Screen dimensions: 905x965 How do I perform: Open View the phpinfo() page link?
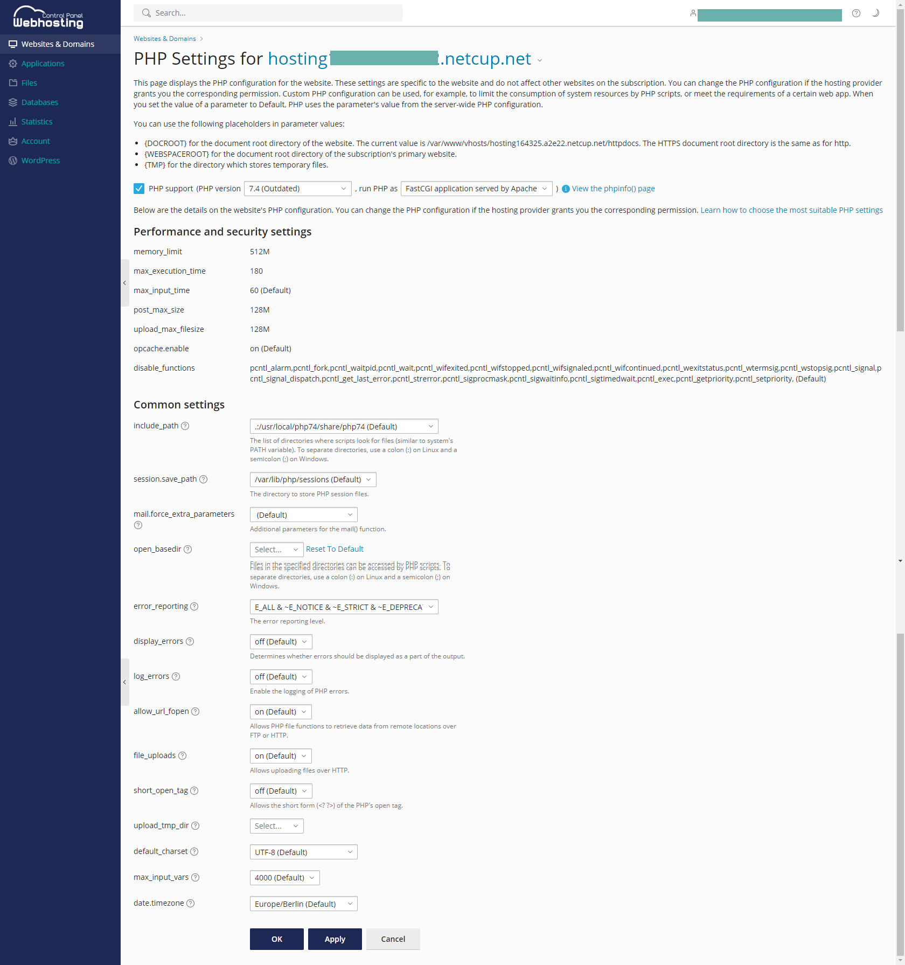coord(613,189)
